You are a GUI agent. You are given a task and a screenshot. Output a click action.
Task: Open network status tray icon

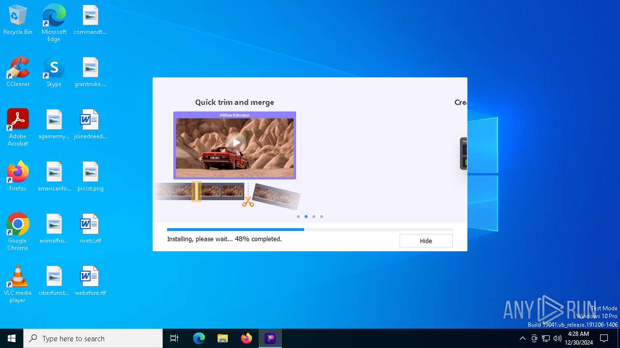546,338
